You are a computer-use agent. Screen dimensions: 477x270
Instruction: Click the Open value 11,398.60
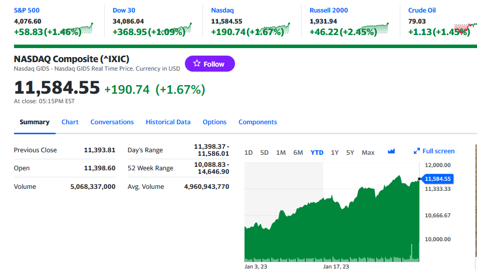(100, 168)
